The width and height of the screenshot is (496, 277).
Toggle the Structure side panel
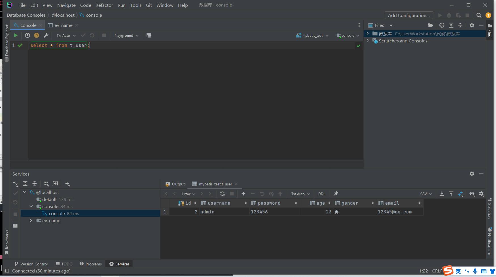(x=489, y=209)
